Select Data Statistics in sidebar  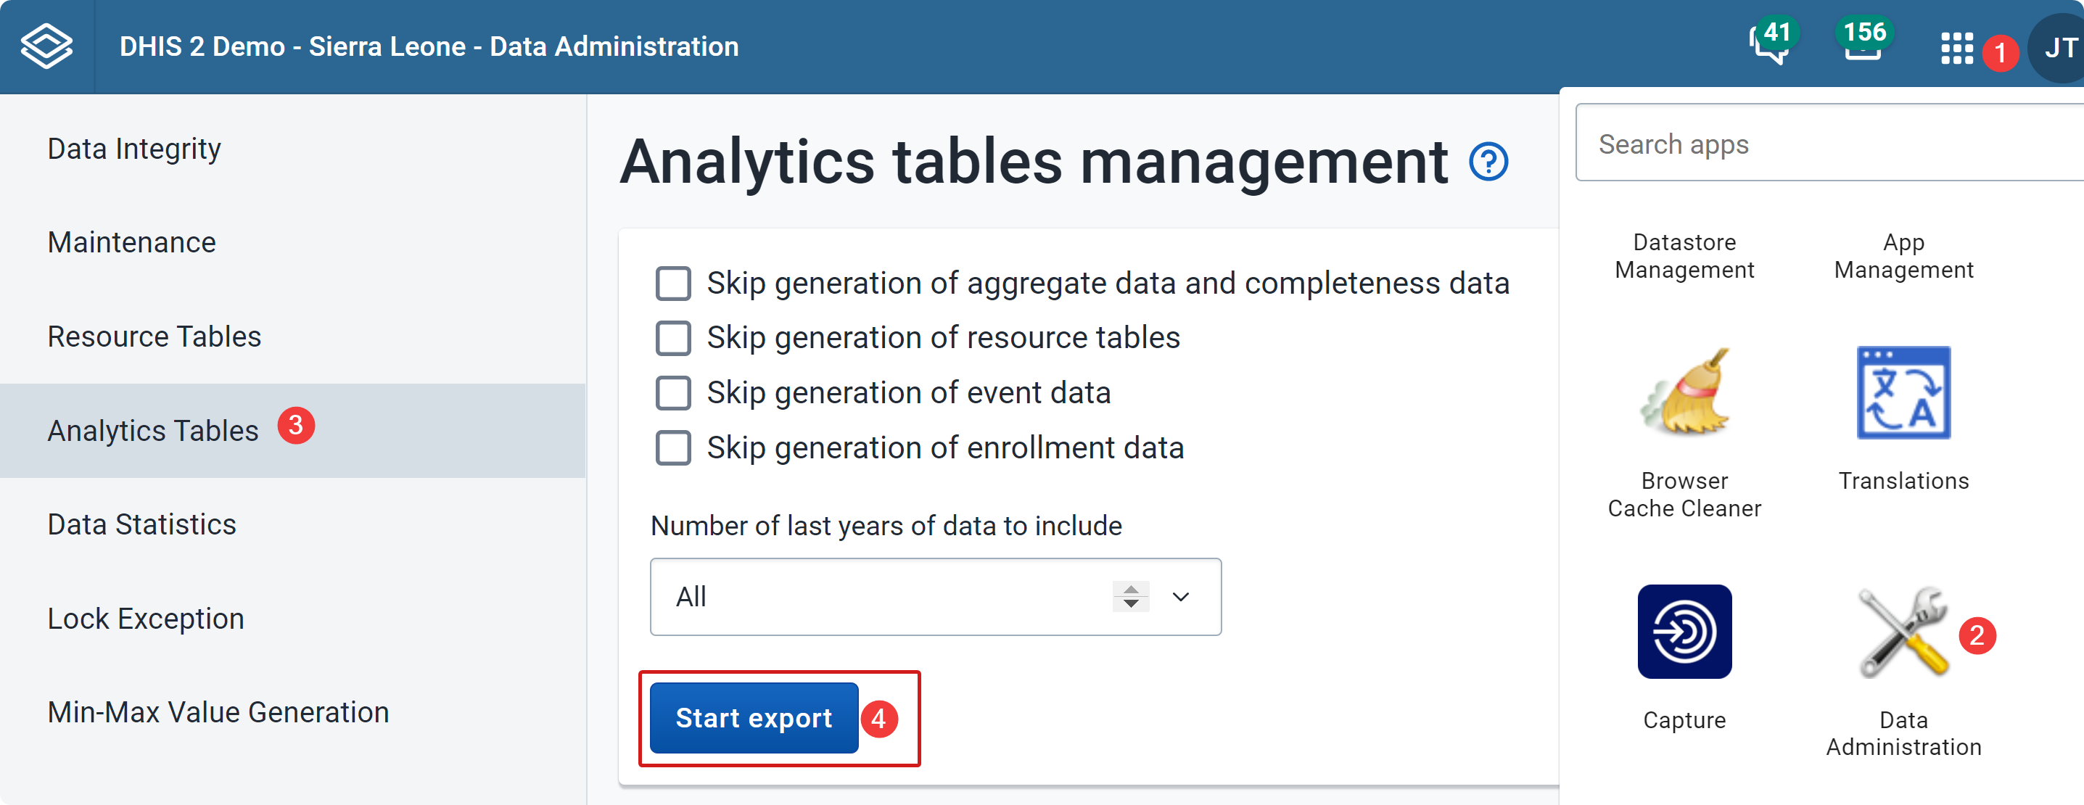click(292, 524)
